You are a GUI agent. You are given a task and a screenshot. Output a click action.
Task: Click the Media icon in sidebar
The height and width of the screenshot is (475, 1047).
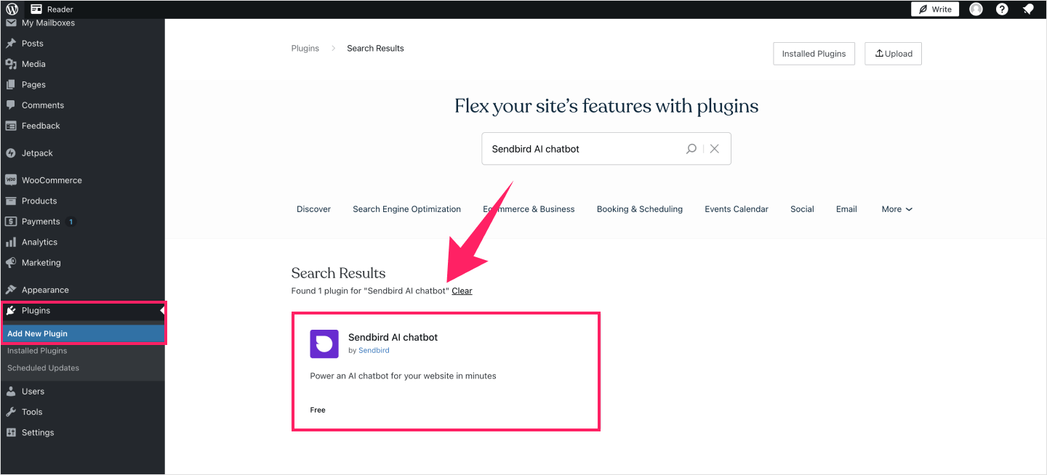tap(11, 64)
